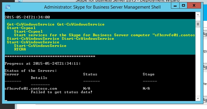Click the 'Get-CsWindowsService Get-CsWindowsService' line

coord(56,24)
